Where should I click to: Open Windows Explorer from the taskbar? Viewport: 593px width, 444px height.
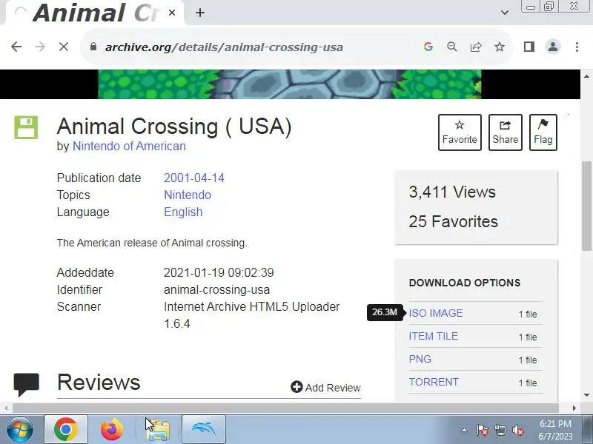[x=158, y=430]
